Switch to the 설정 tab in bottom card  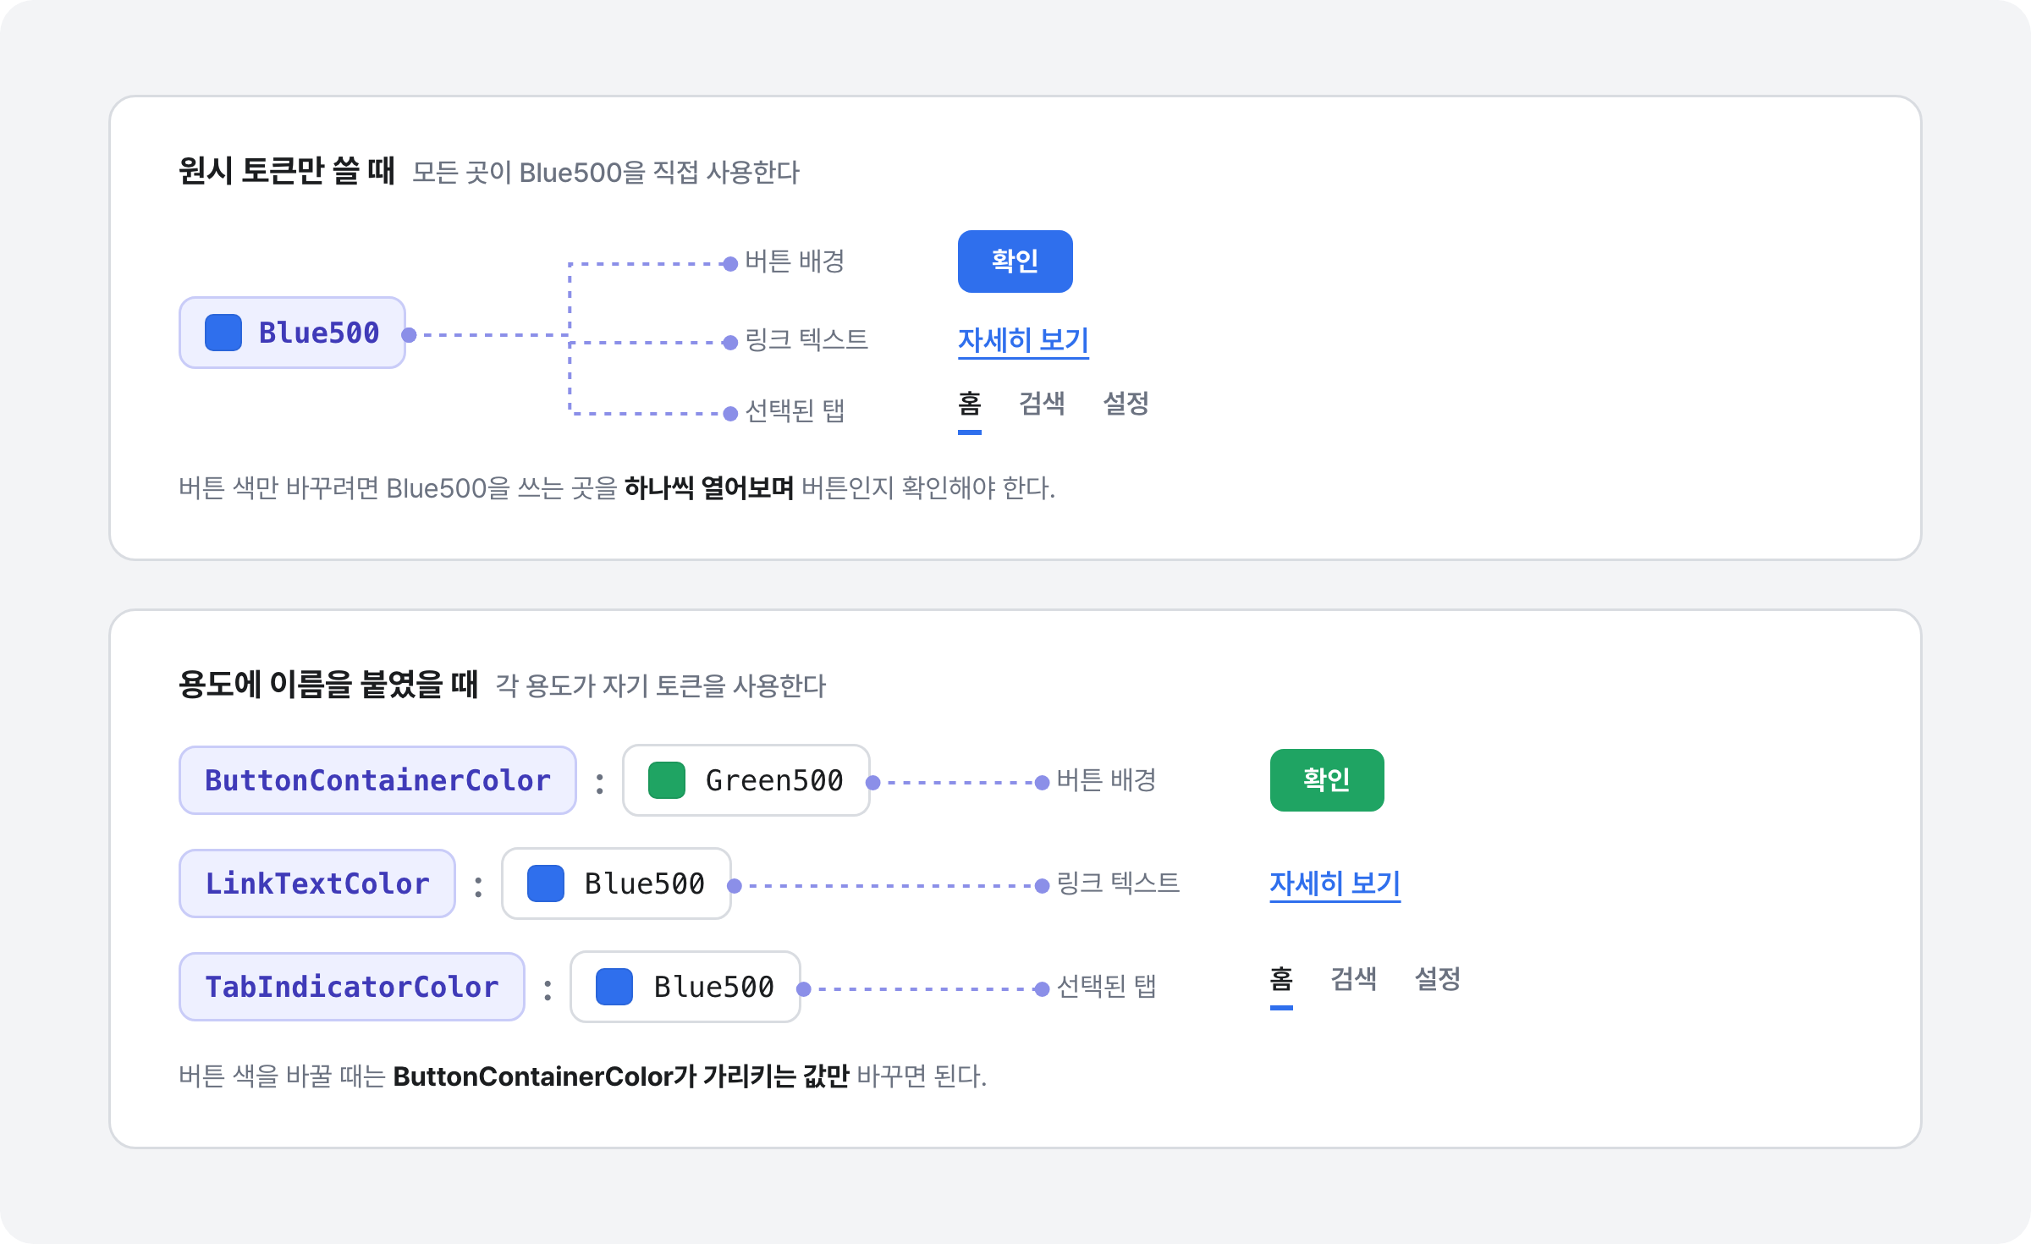point(1437,979)
